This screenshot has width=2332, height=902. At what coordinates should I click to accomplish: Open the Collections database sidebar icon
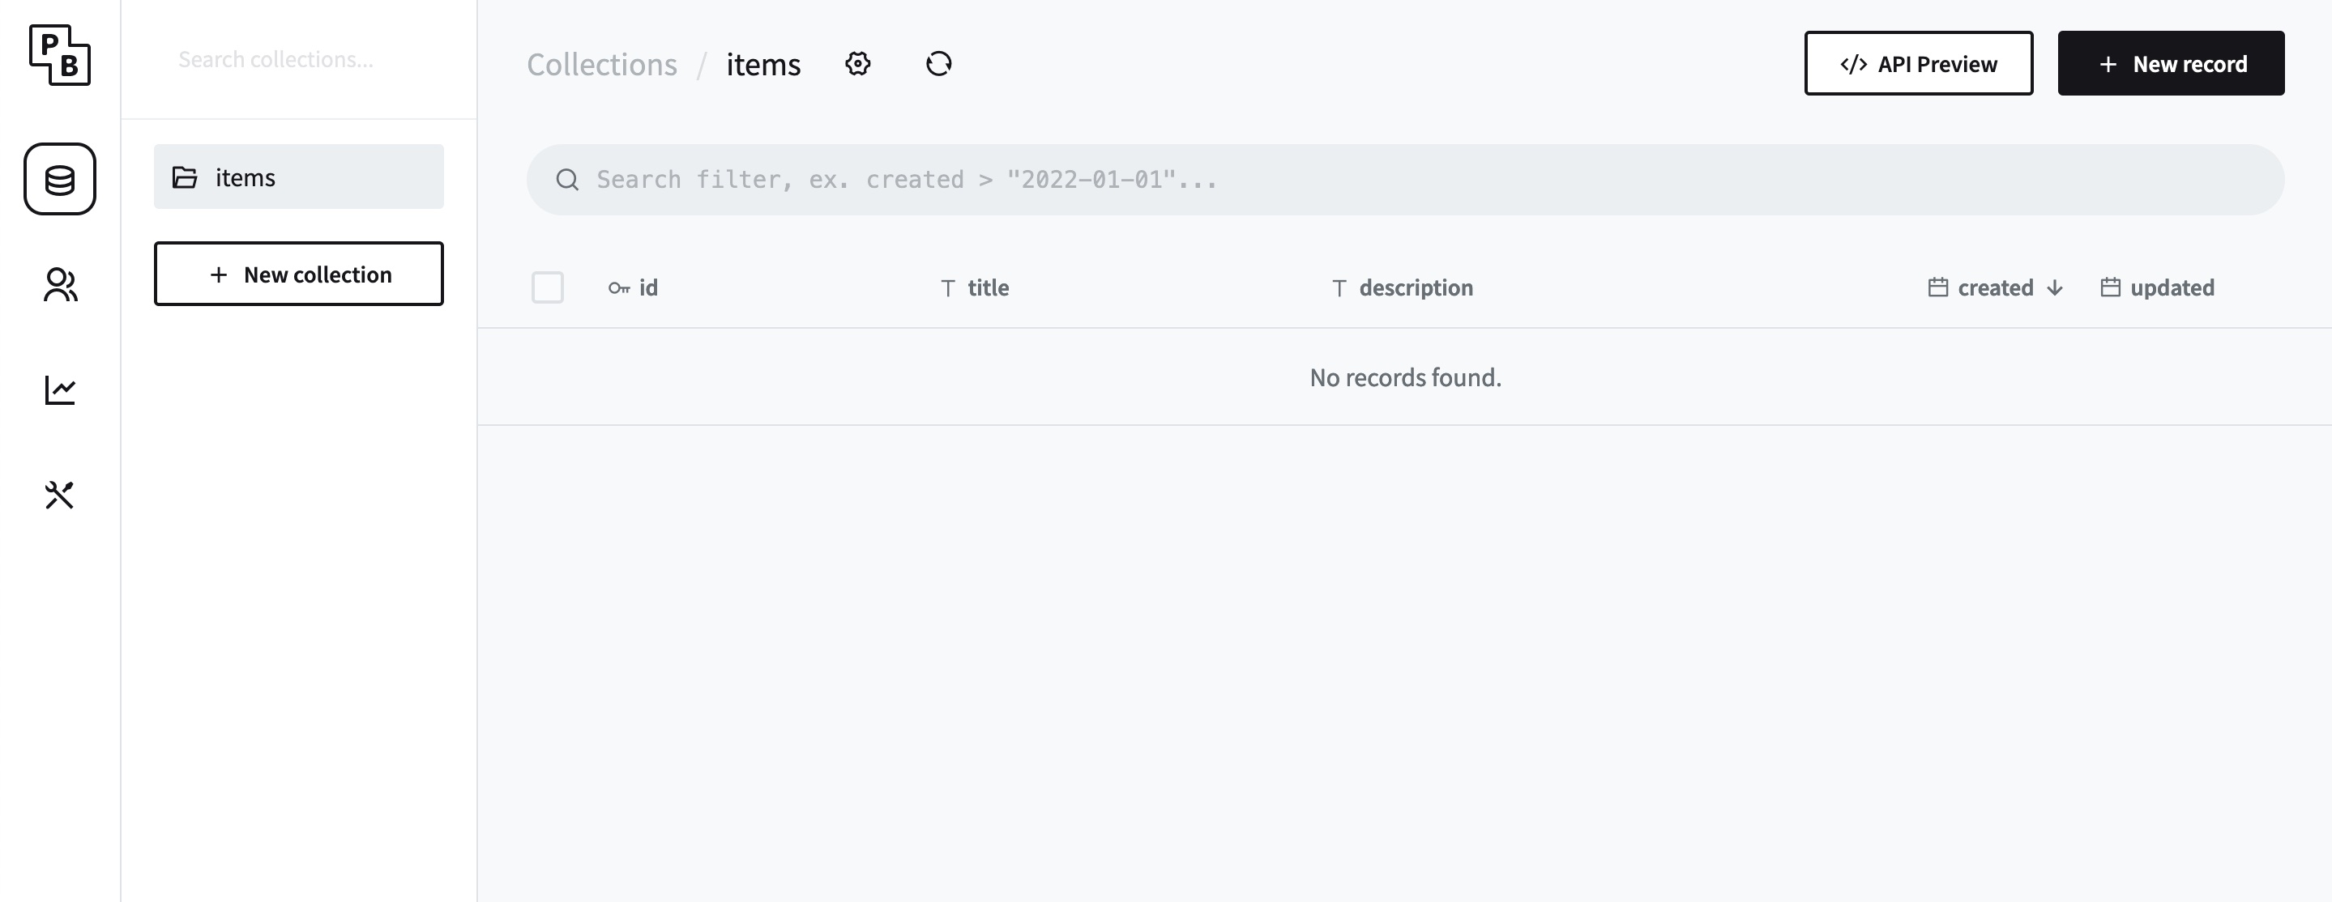coord(60,179)
